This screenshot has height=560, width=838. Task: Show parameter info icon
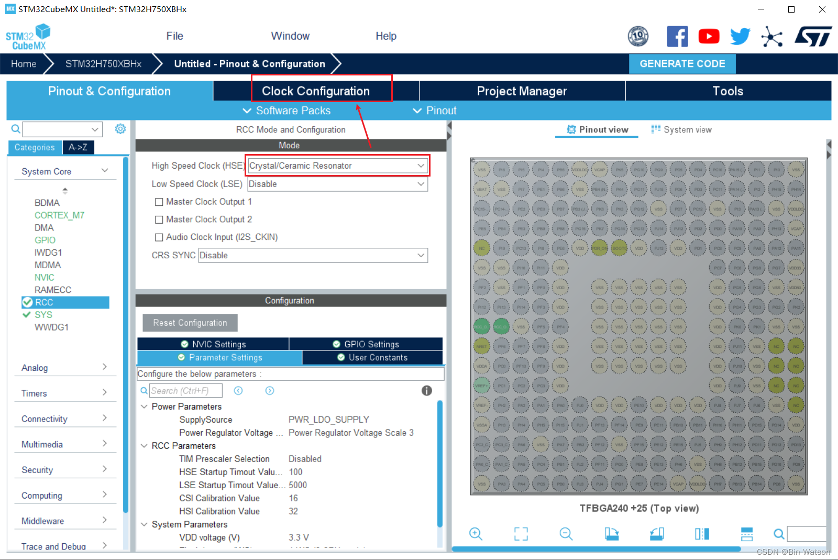click(427, 391)
